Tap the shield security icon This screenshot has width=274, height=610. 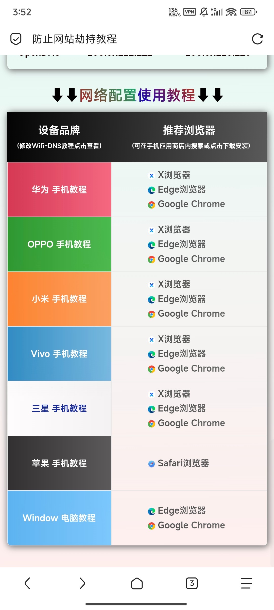(16, 39)
